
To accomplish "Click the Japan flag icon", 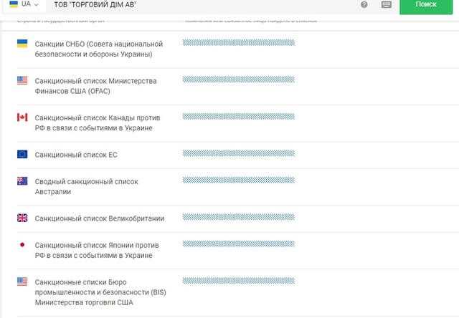I will coord(22,245).
